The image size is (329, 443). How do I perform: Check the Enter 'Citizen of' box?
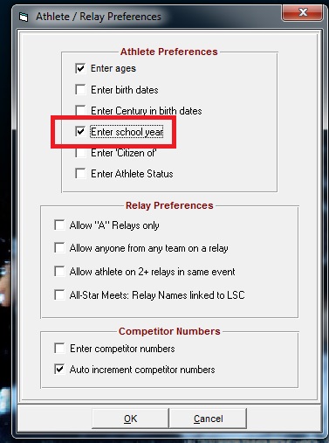tap(80, 153)
